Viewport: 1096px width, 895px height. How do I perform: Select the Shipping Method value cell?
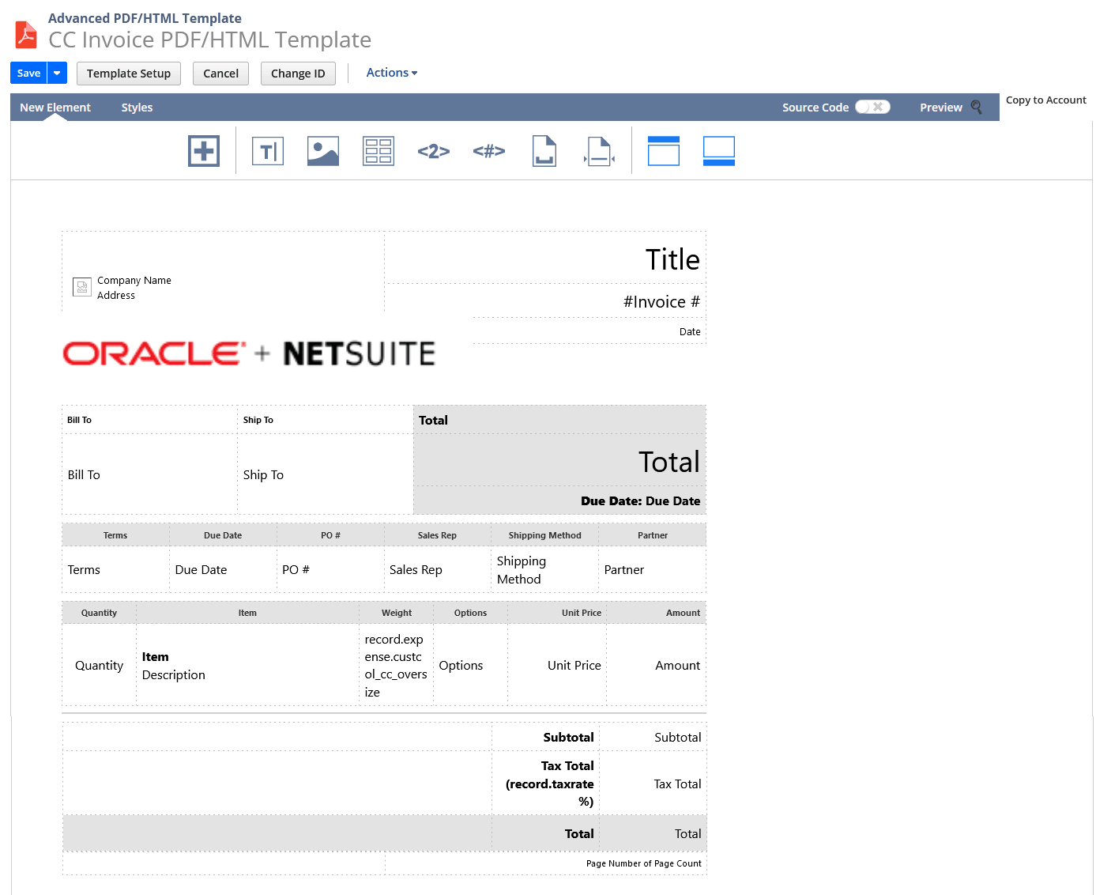tap(544, 570)
